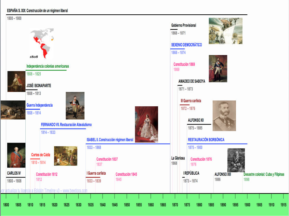289x216 pixels.
Task: Click the timeline title ESPAÑA S. XIX
Action: click(x=38, y=11)
